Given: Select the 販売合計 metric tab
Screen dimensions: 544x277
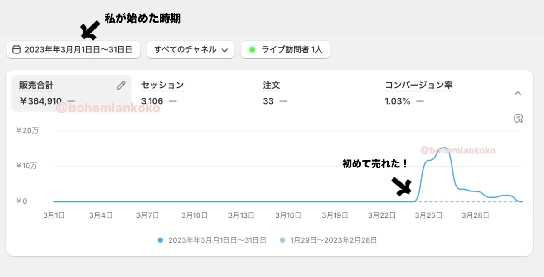Looking at the screenshot, I should 72,93.
